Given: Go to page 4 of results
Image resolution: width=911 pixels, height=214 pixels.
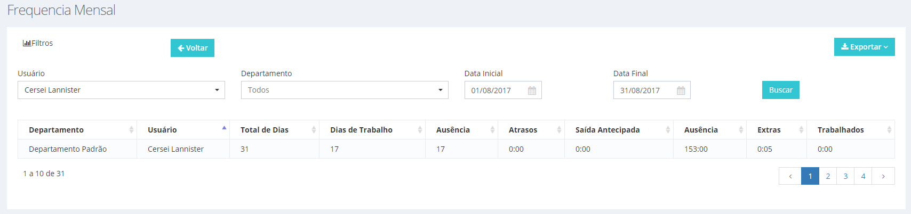Looking at the screenshot, I should (x=863, y=176).
